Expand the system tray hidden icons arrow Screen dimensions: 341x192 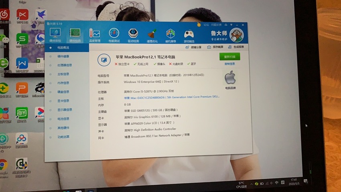[252, 184]
